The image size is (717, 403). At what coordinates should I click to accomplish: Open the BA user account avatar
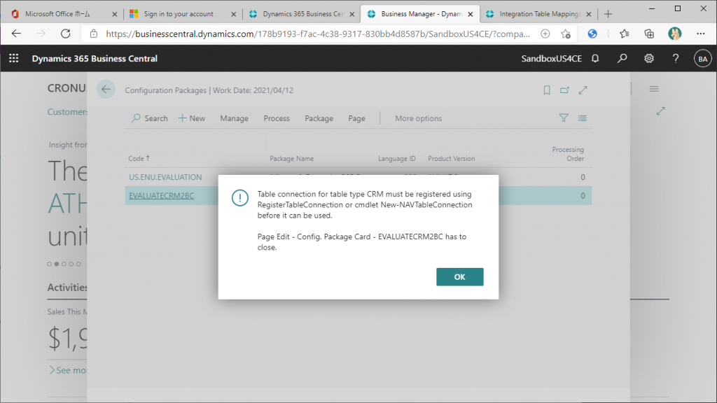(x=702, y=59)
